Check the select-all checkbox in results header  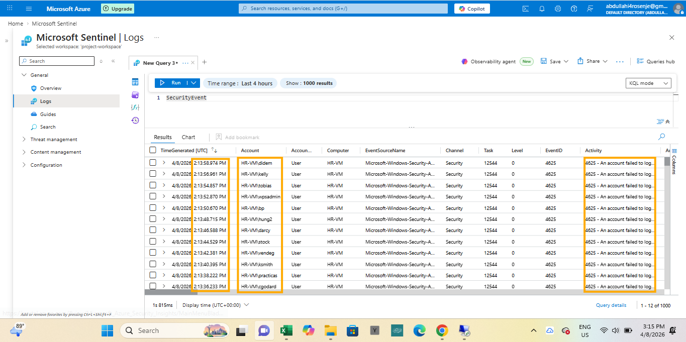pos(153,150)
